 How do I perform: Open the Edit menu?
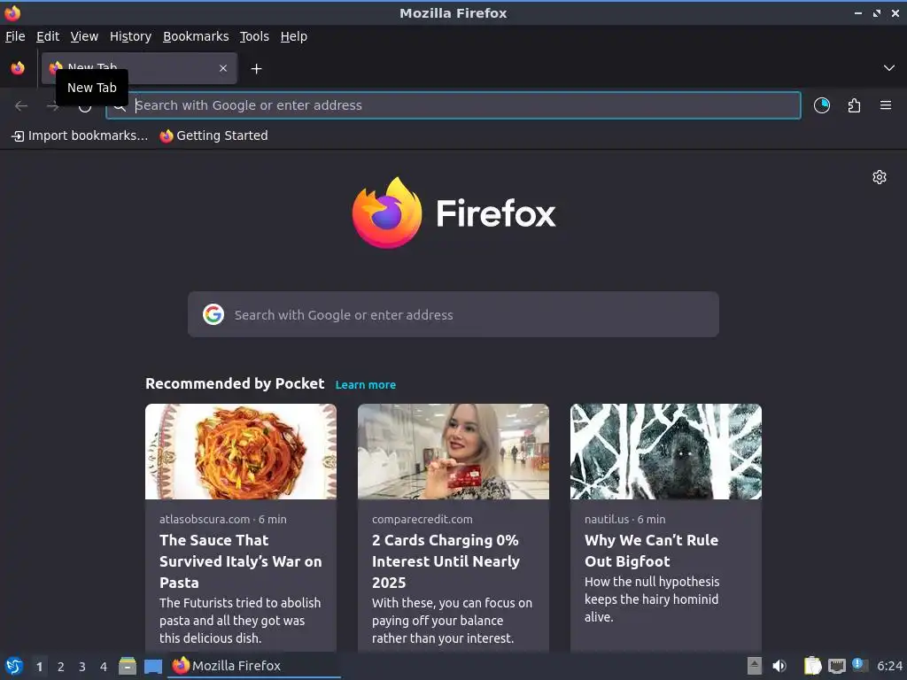(x=48, y=36)
